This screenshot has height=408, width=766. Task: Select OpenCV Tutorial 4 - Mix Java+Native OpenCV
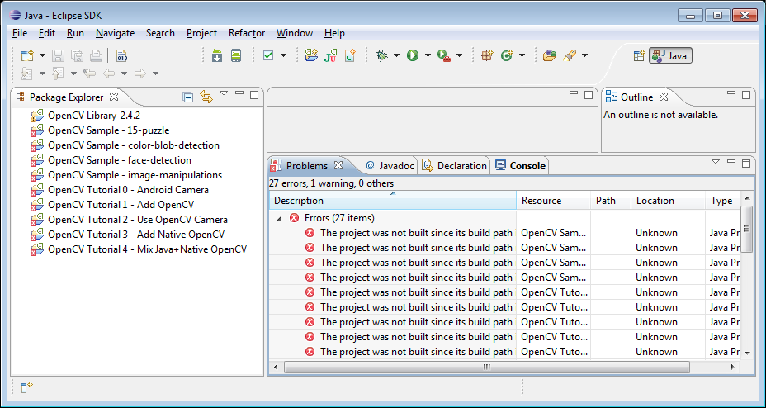[138, 249]
